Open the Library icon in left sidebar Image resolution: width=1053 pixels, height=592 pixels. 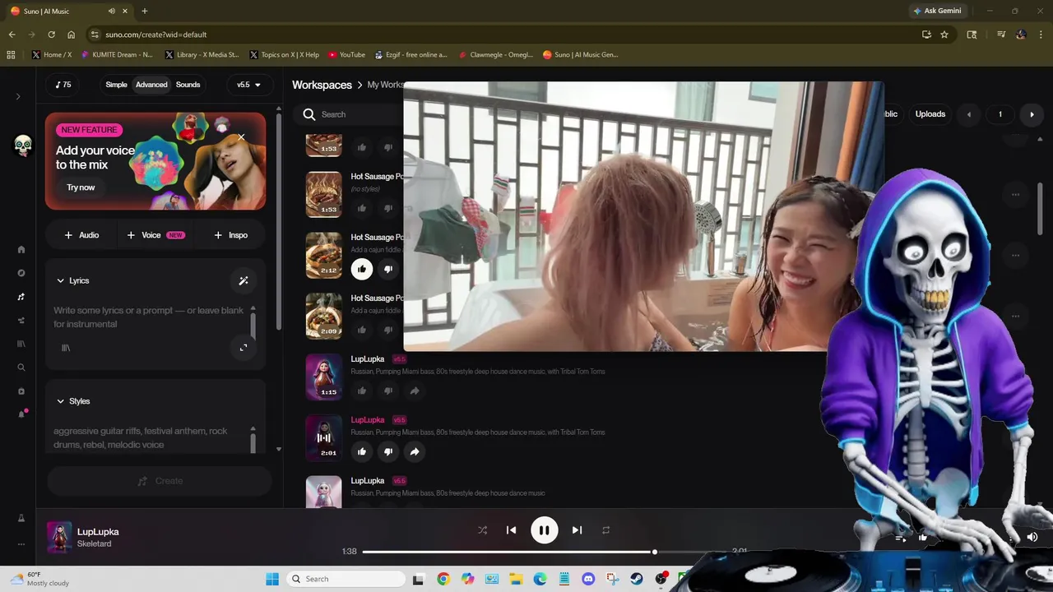[x=21, y=344]
